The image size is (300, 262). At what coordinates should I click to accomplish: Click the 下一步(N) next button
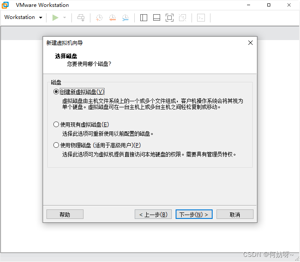(194, 214)
